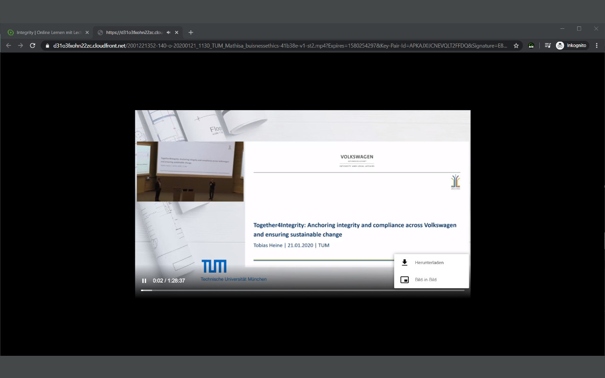Click the download arrow icon in menu

pyautogui.click(x=405, y=263)
